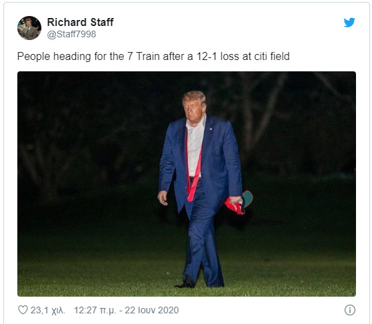
Task: Click the word "People" starting the tweet
Action: coord(34,57)
